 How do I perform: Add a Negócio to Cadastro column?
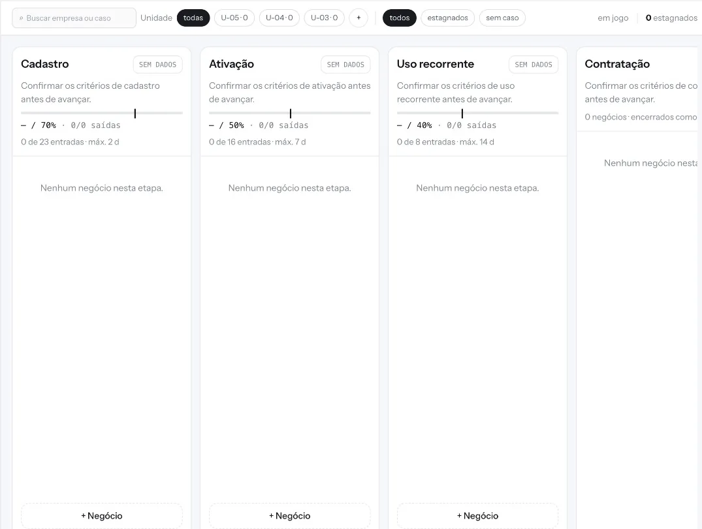[x=102, y=515]
